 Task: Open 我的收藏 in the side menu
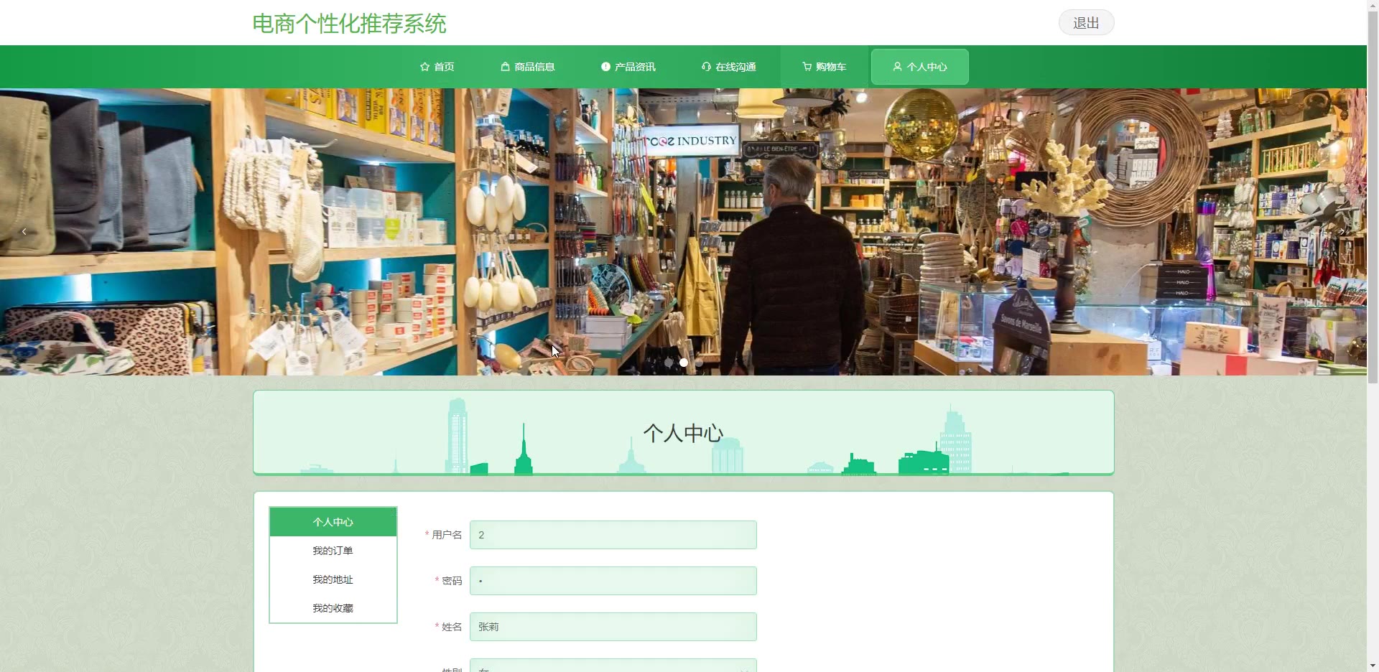333,608
